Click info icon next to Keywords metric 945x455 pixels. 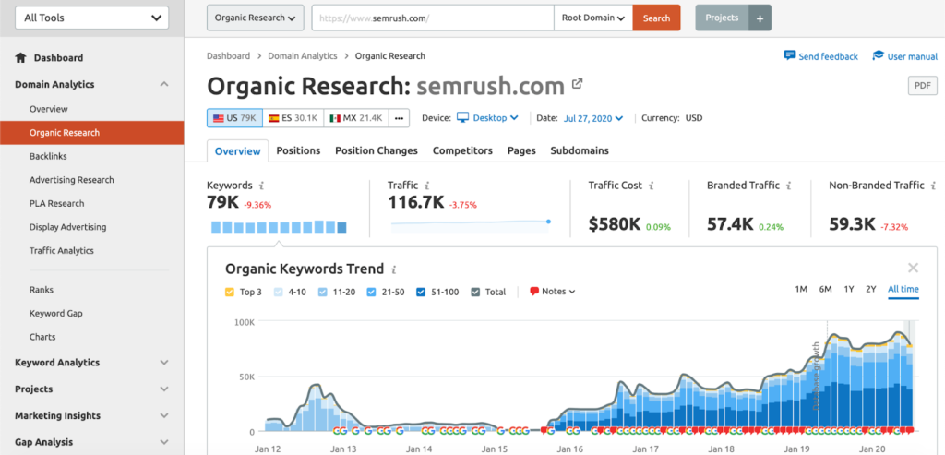[x=262, y=186]
